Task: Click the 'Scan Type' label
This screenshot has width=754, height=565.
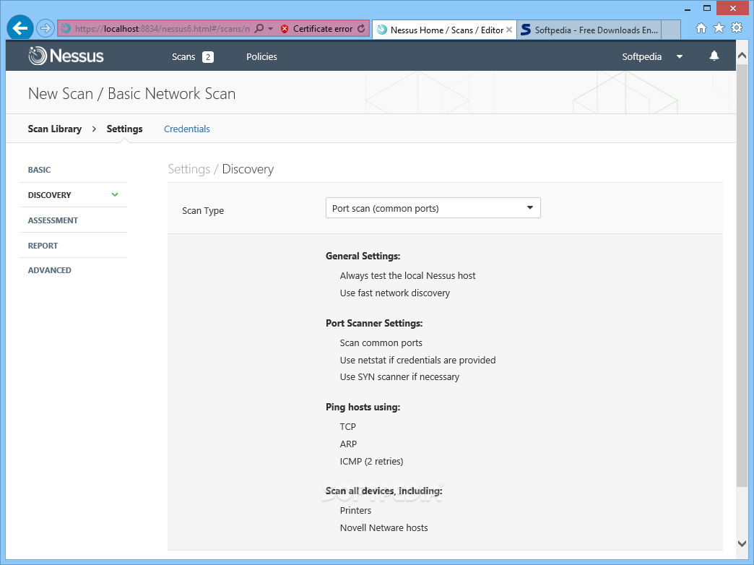Action: click(203, 211)
